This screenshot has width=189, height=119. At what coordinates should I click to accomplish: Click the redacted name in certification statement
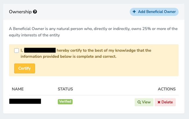(40, 50)
